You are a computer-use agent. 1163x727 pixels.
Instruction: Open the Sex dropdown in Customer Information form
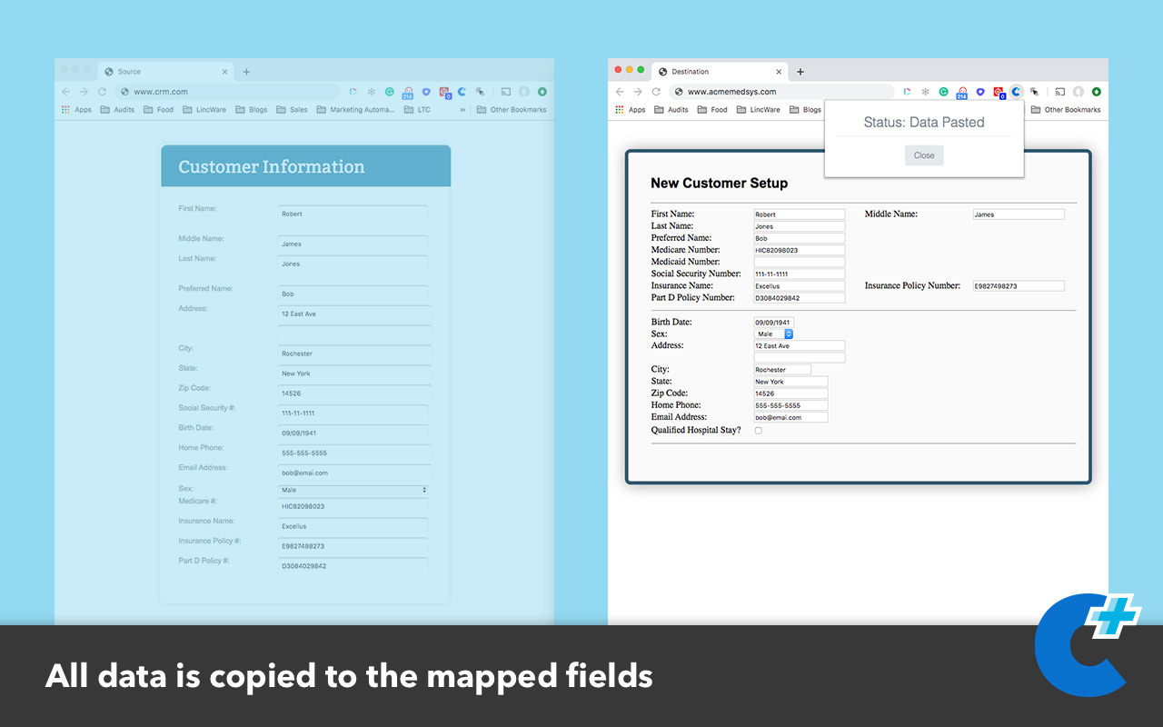pyautogui.click(x=353, y=490)
